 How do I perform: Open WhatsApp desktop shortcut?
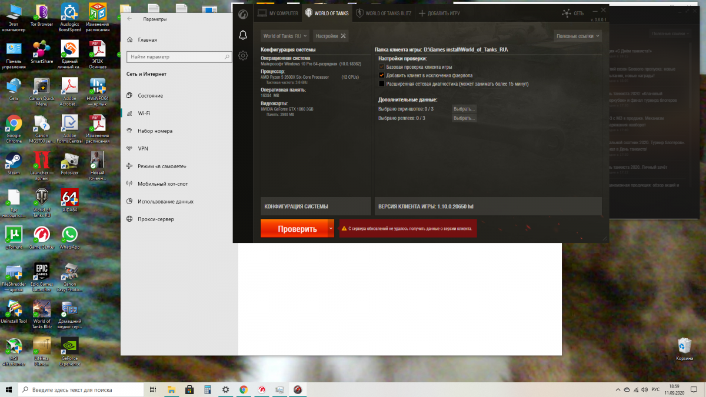point(69,237)
